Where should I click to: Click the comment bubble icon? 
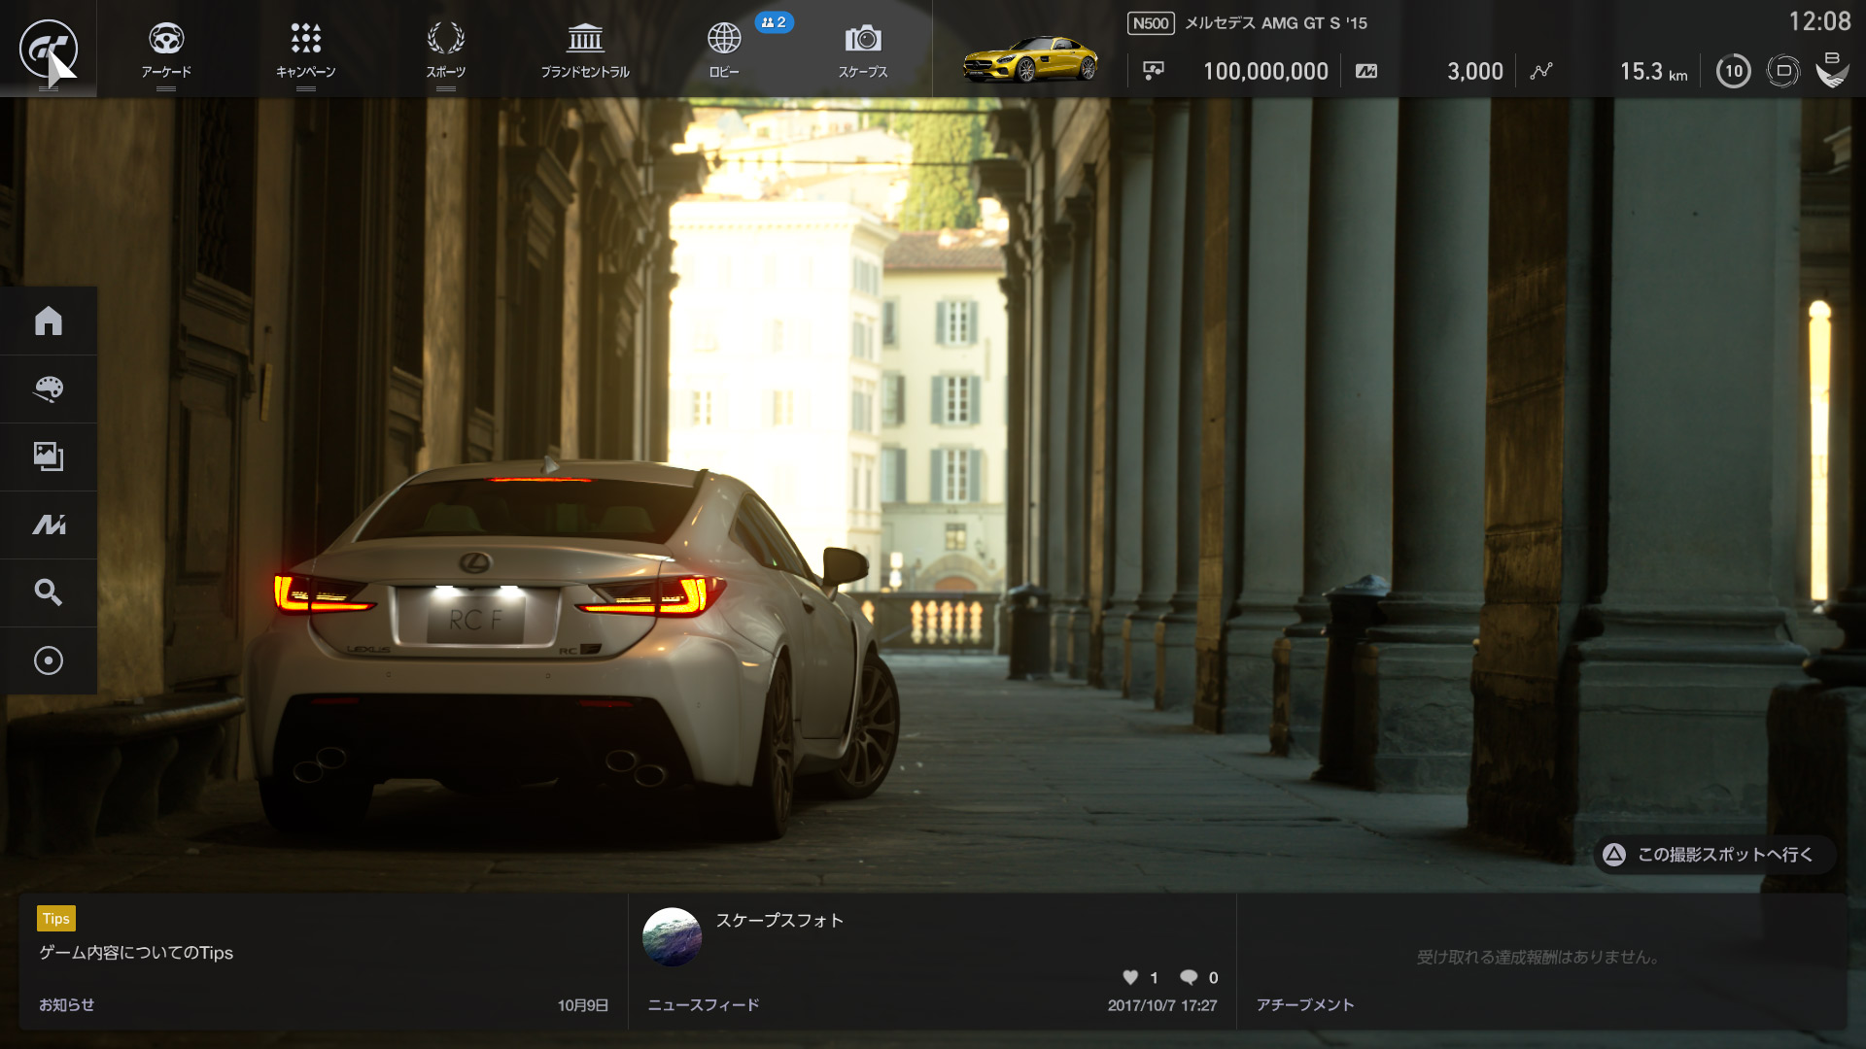[x=1189, y=977]
